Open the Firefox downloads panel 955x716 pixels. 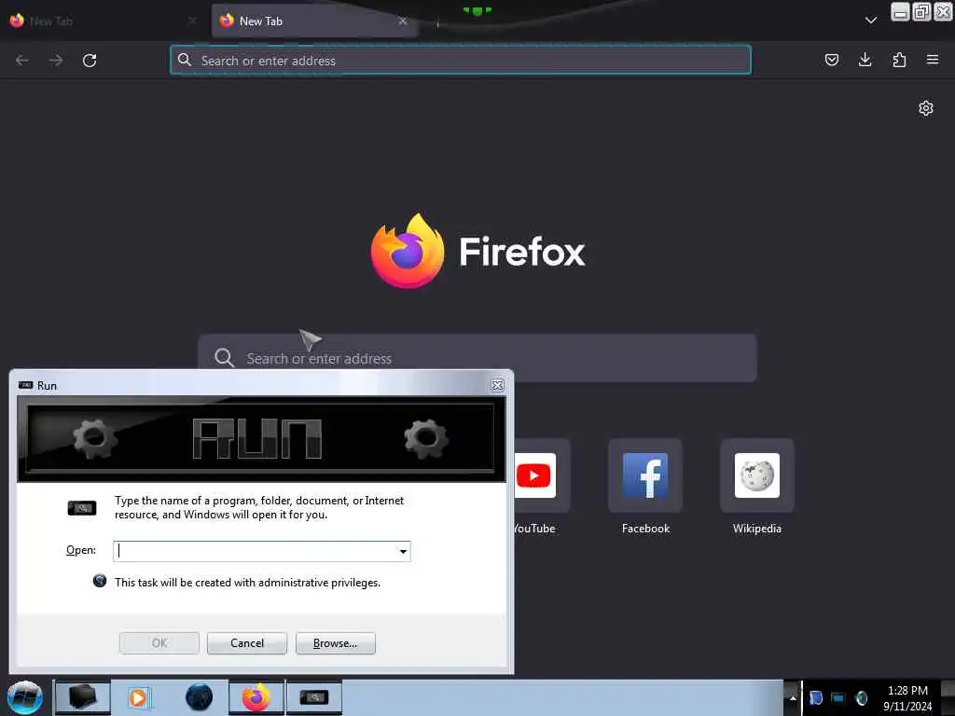click(x=865, y=60)
